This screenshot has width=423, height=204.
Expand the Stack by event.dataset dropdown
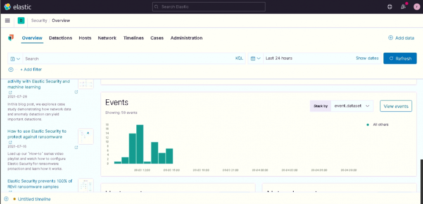click(x=352, y=106)
